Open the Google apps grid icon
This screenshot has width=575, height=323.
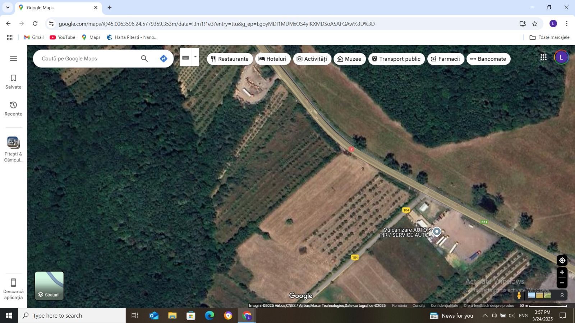pyautogui.click(x=543, y=57)
